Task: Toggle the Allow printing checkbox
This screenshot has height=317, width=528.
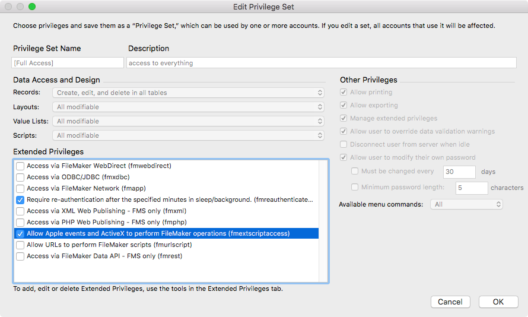Action: coord(343,92)
